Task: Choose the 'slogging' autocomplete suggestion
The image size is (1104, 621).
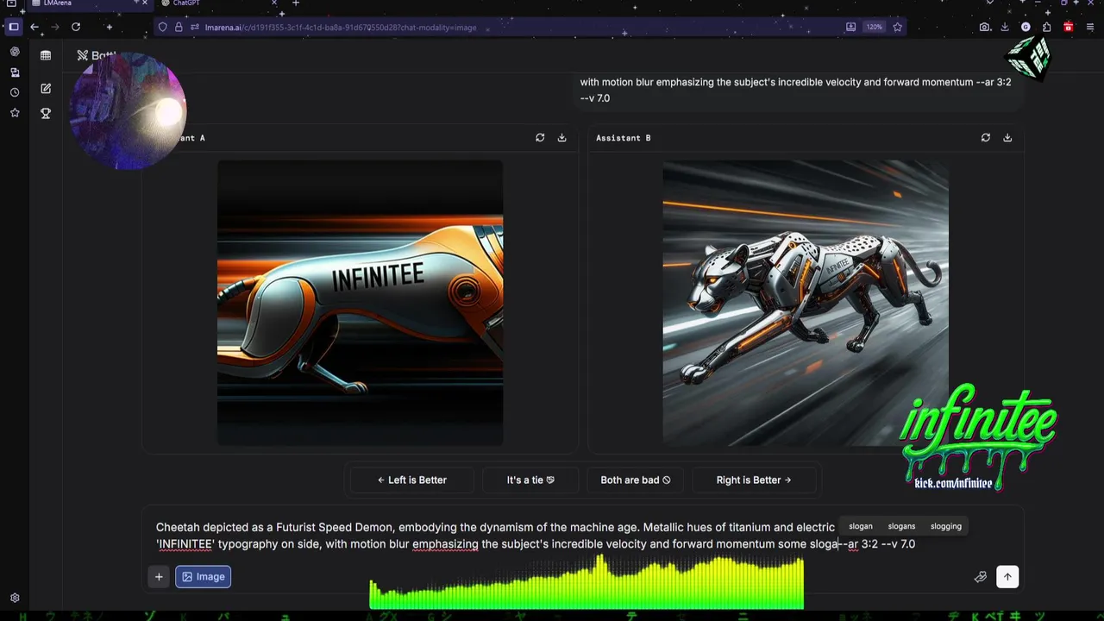Action: [946, 526]
